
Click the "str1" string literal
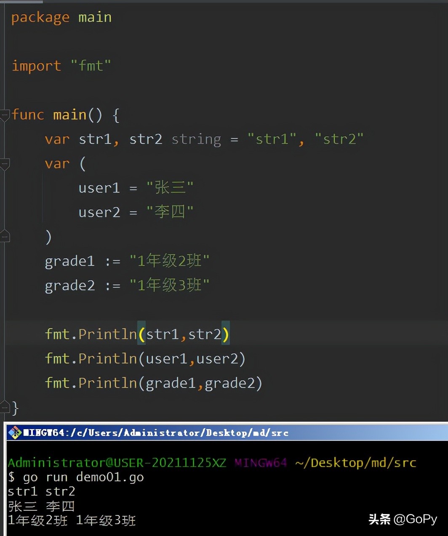(272, 139)
